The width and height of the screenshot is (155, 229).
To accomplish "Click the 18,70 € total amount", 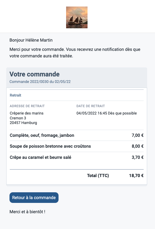I will (136, 175).
